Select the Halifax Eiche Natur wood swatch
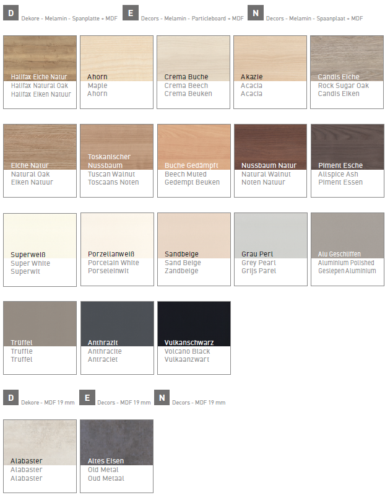 pyautogui.click(x=40, y=58)
